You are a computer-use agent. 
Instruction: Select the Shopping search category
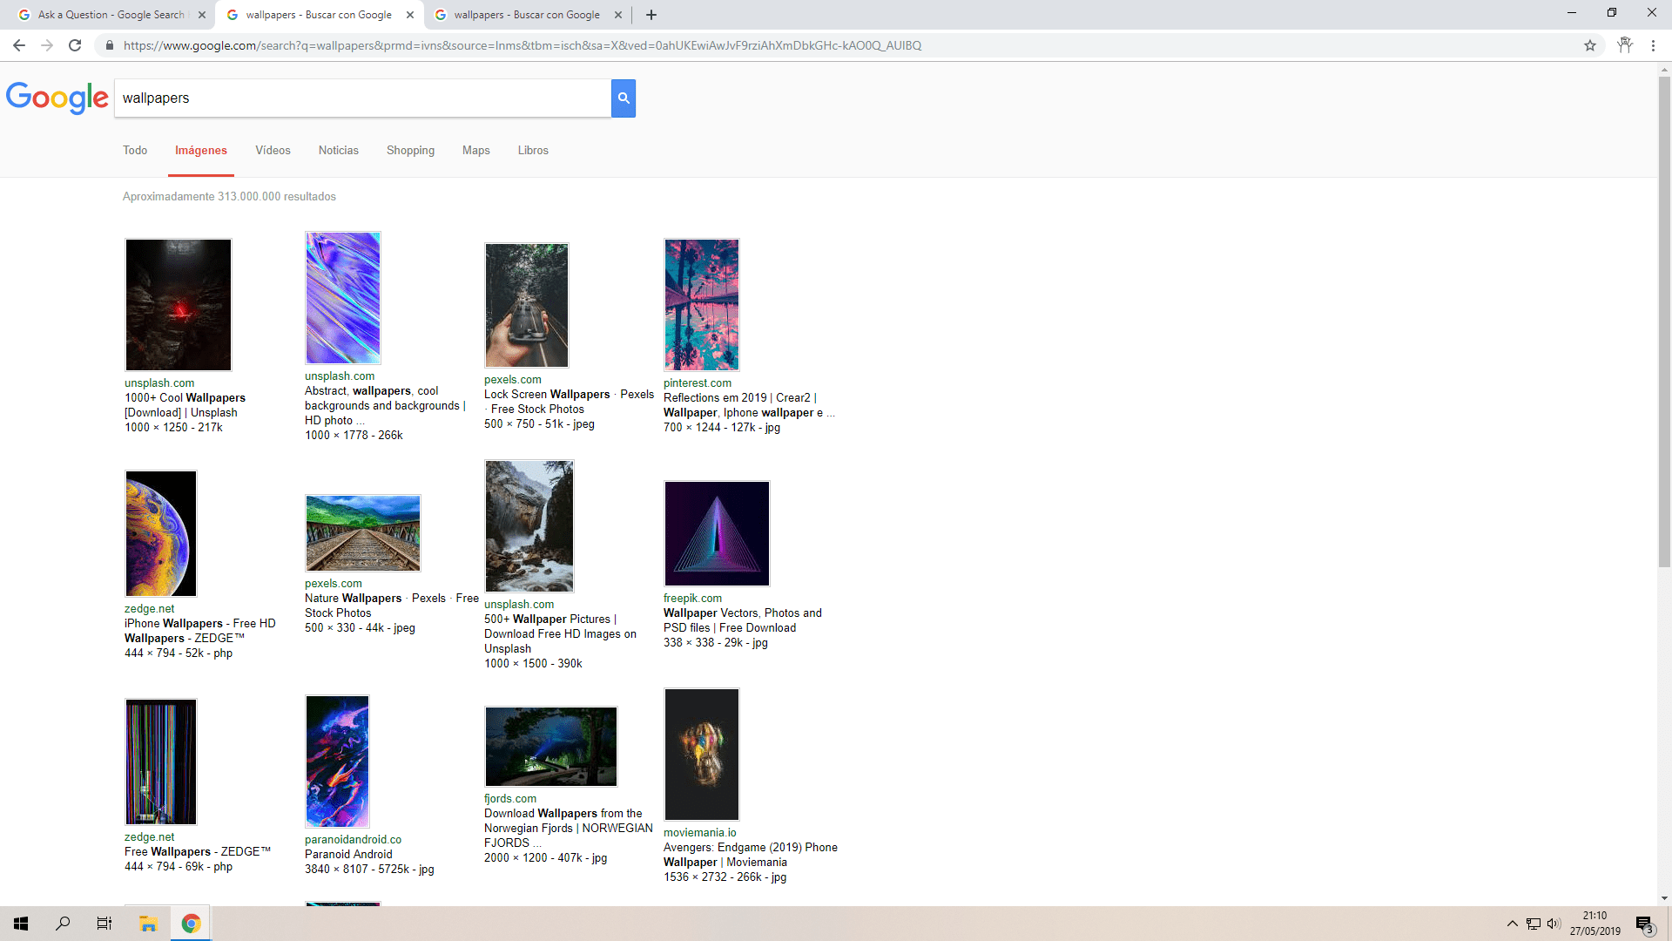click(410, 150)
